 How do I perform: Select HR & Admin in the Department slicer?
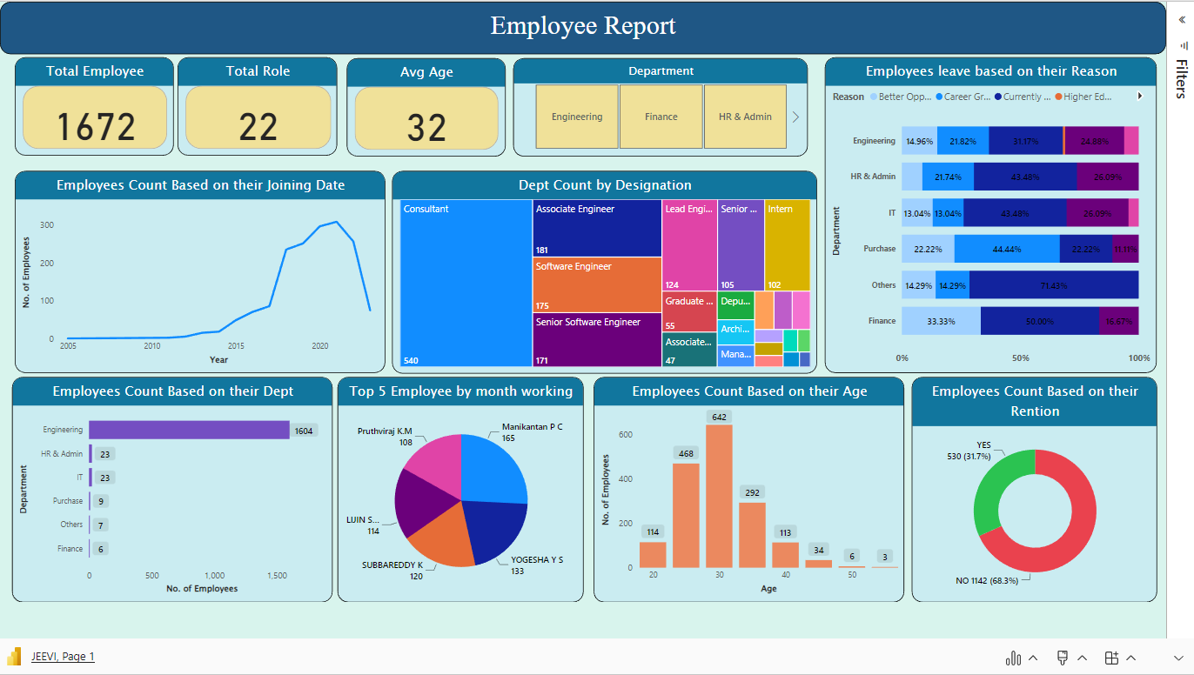(x=745, y=116)
